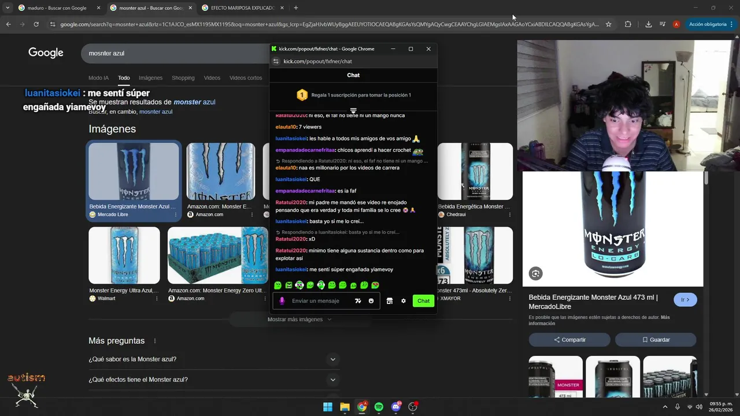This screenshot has width=740, height=416.
Task: Show hidden system tray icons
Action: [665, 407]
